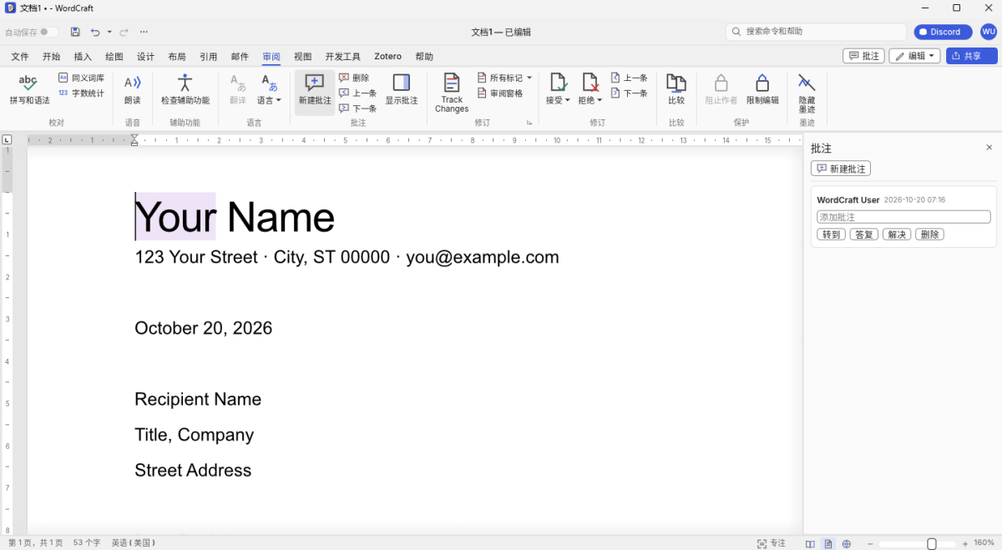Click the 批注 button near 共享
Image resolution: width=1002 pixels, height=550 pixels.
864,56
